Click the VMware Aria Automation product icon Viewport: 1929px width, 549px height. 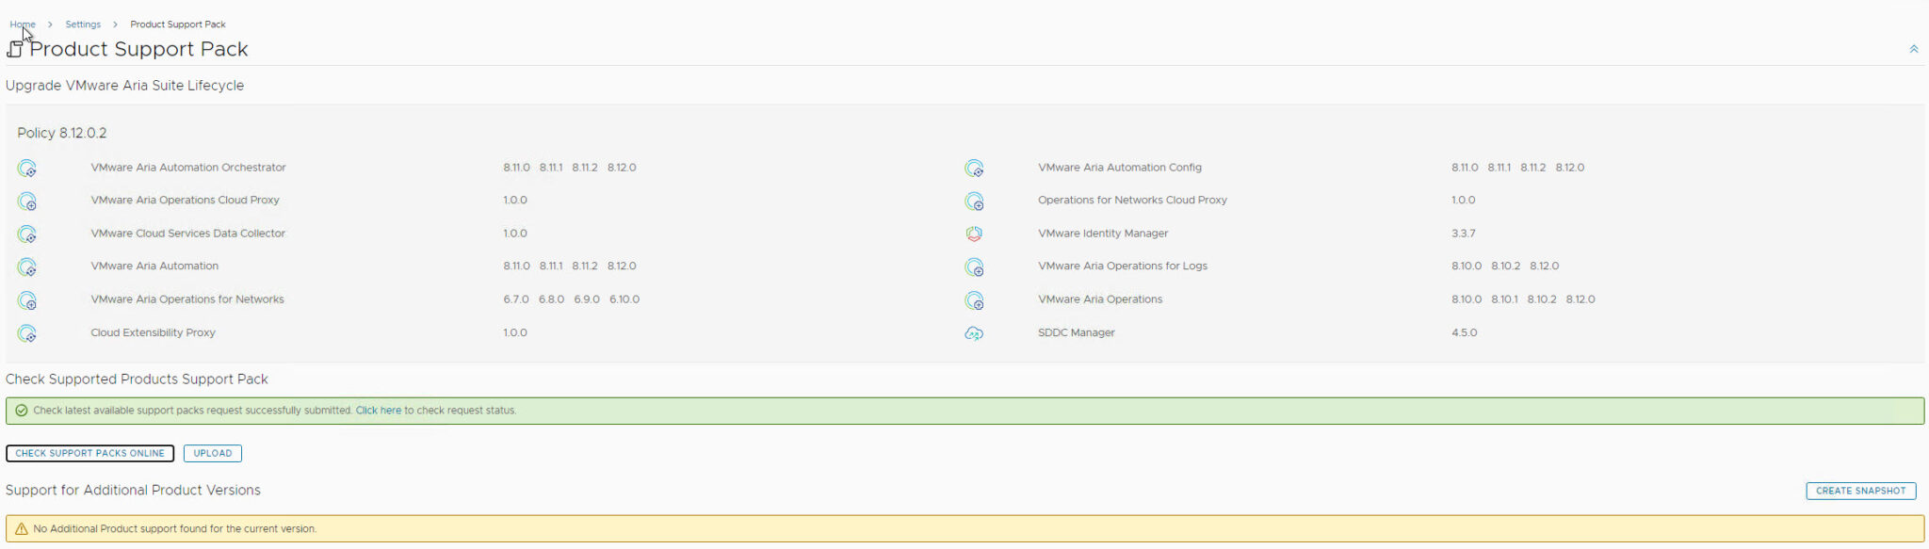(x=27, y=267)
